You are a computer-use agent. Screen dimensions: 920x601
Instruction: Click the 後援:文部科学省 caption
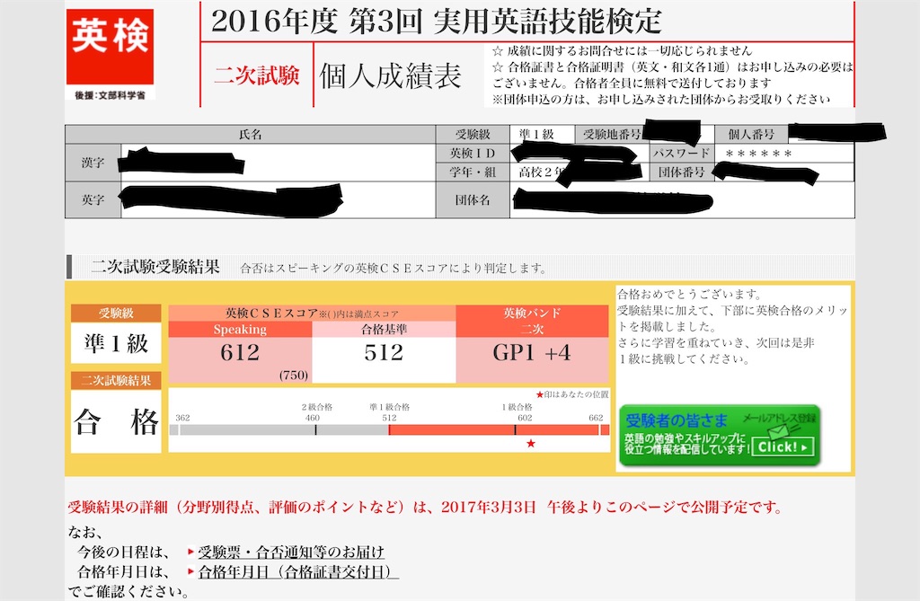[110, 95]
